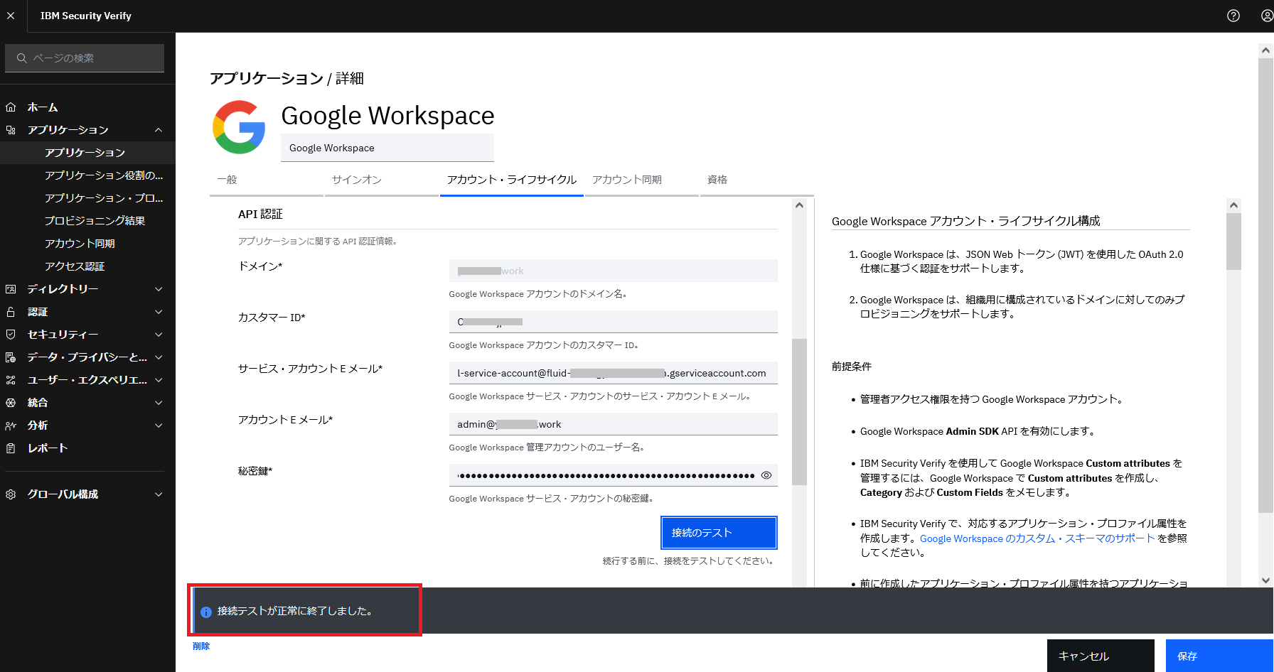Open the アカウント同期 tab
1274x672 pixels.
[x=641, y=180]
